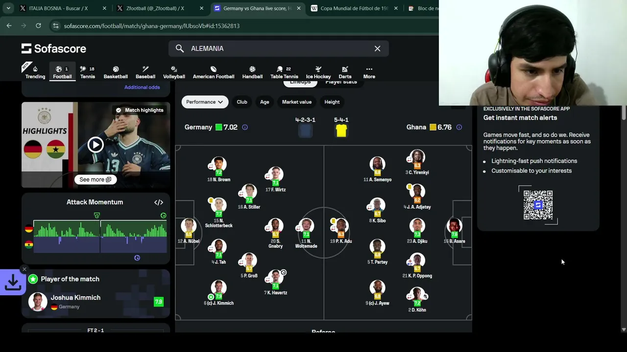Select Ghana yellow kit swatch
Image resolution: width=627 pixels, height=352 pixels.
(x=341, y=131)
